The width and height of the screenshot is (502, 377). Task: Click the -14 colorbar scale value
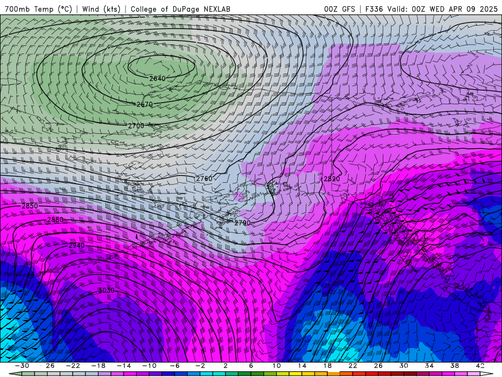coord(124,366)
